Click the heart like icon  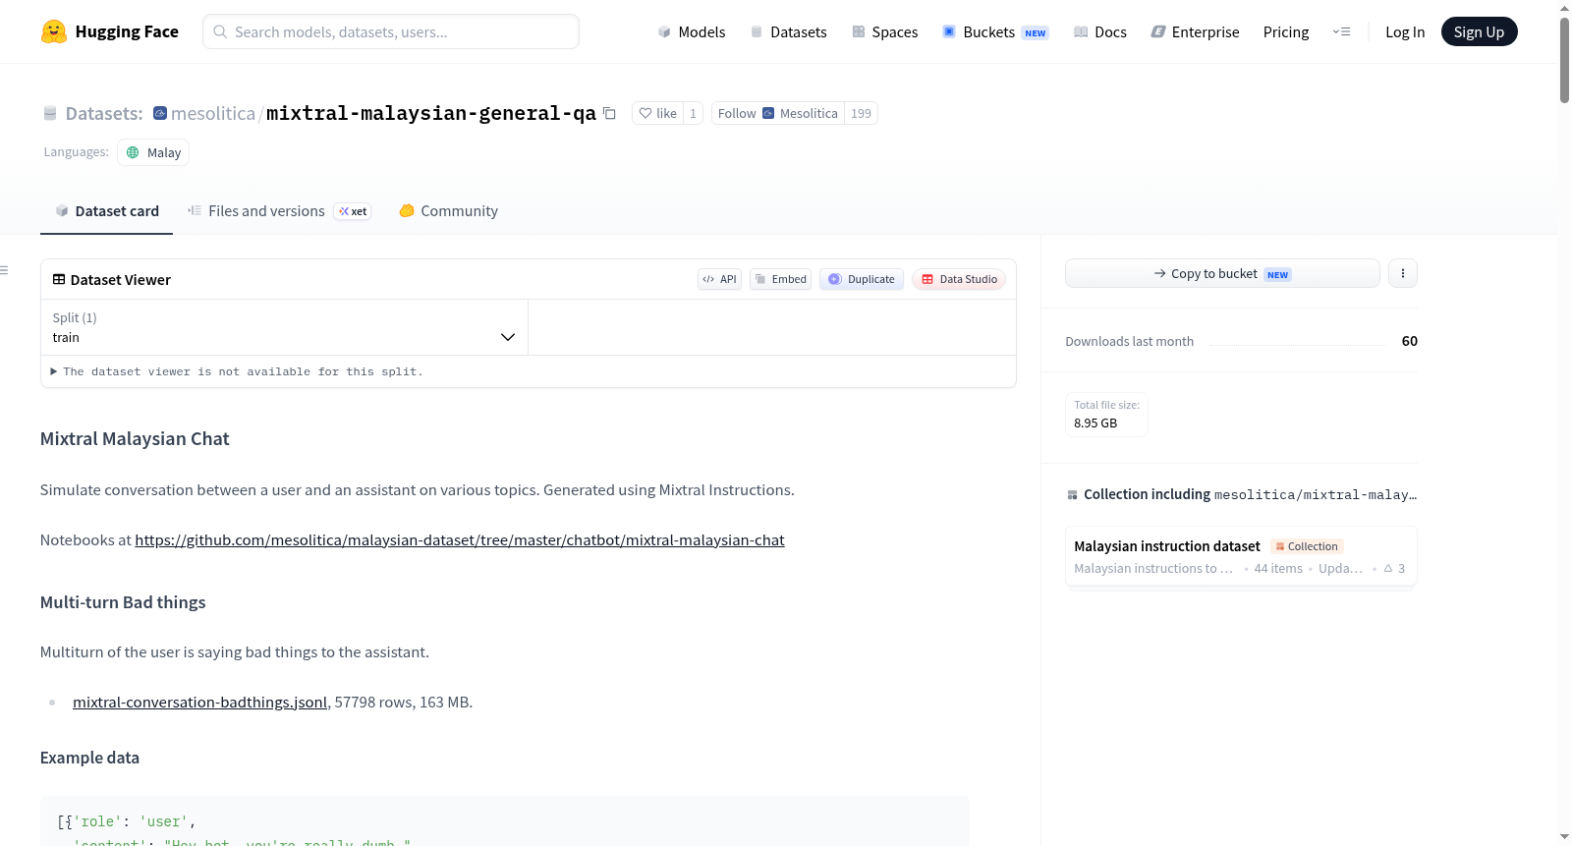(646, 113)
